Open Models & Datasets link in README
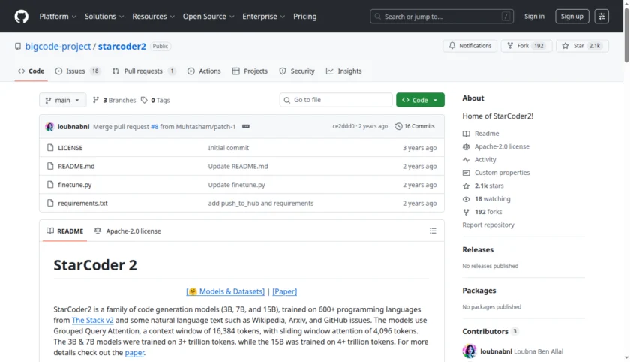Screen dimensions: 630x362 (x=226, y=291)
